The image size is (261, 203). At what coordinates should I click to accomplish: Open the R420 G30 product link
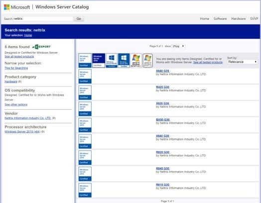(x=162, y=87)
